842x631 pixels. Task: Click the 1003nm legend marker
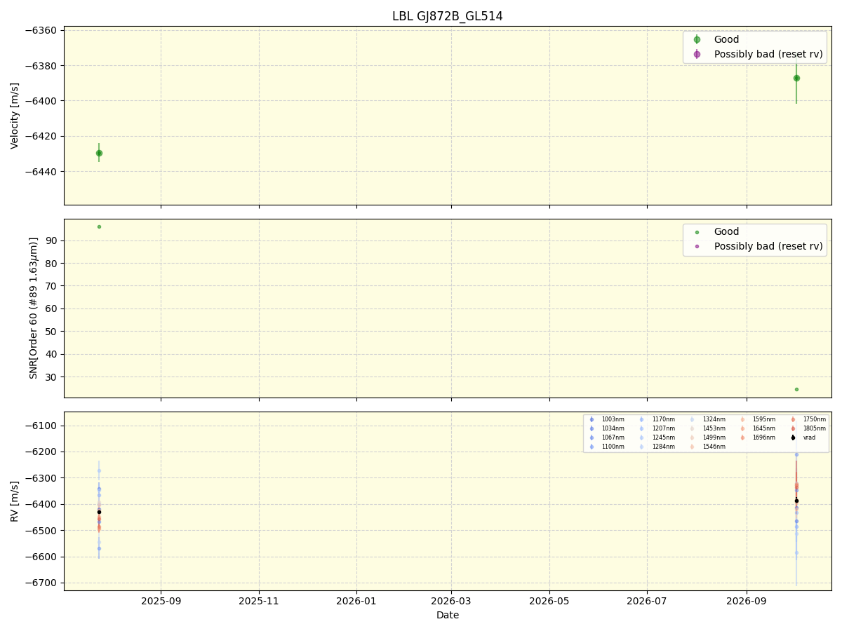coord(592,419)
